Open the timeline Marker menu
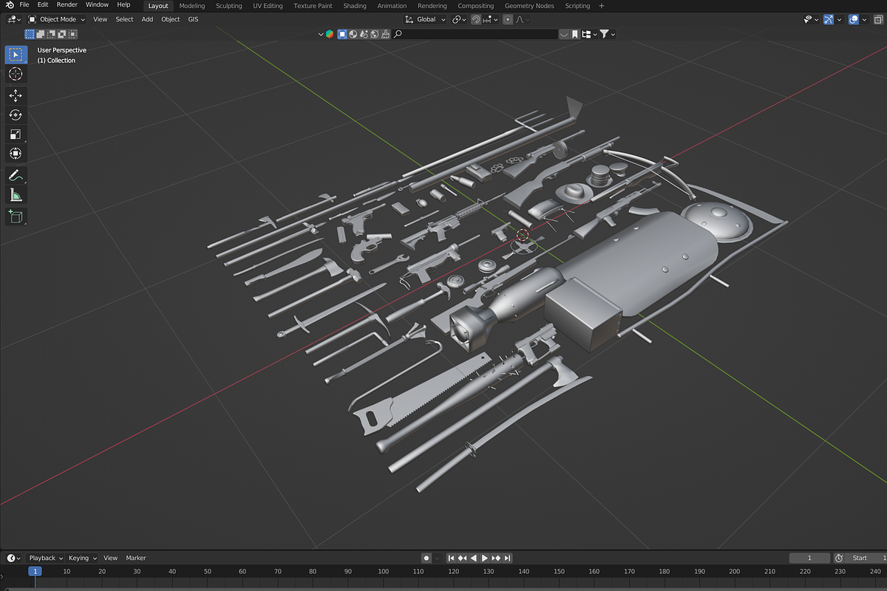The height and width of the screenshot is (591, 887). pyautogui.click(x=136, y=558)
